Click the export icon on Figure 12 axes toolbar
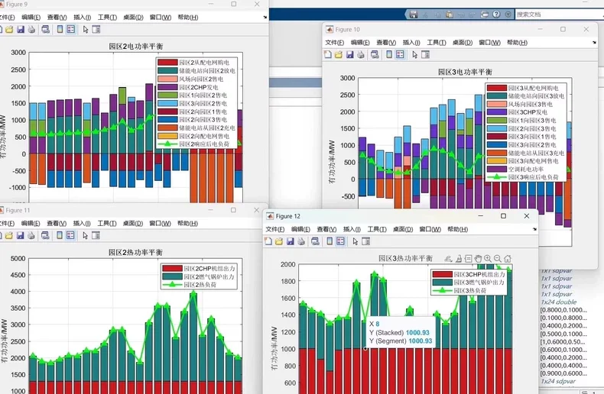Image resolution: width=604 pixels, height=394 pixels. 448,259
